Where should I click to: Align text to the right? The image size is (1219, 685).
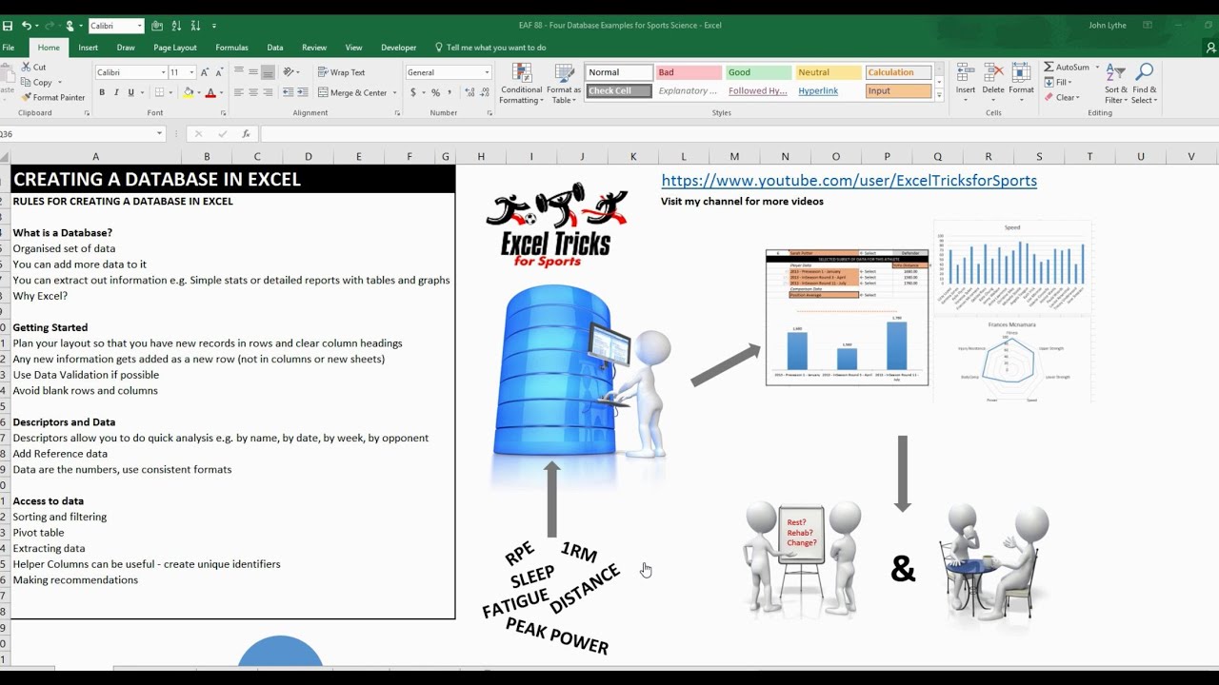268,92
